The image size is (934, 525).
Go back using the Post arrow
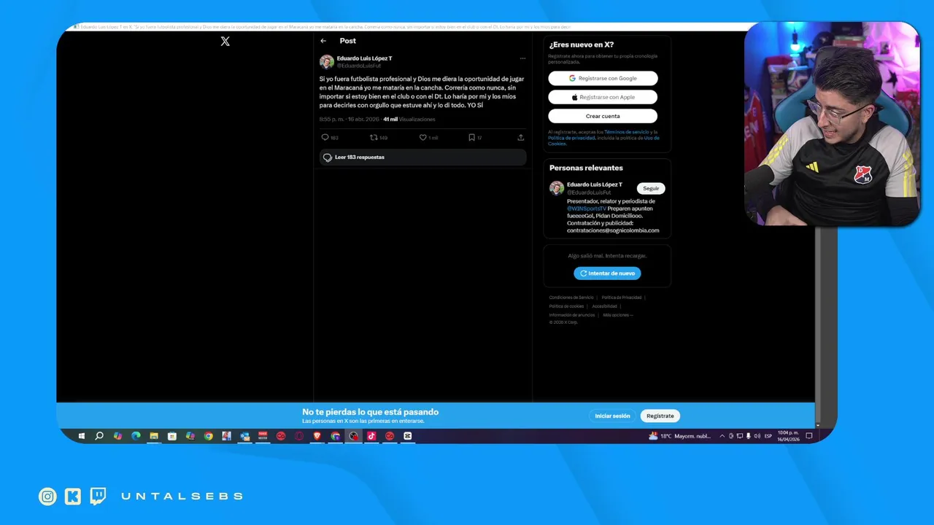click(x=323, y=41)
